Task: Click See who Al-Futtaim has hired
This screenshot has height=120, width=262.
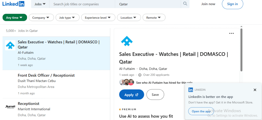Action: (164, 82)
